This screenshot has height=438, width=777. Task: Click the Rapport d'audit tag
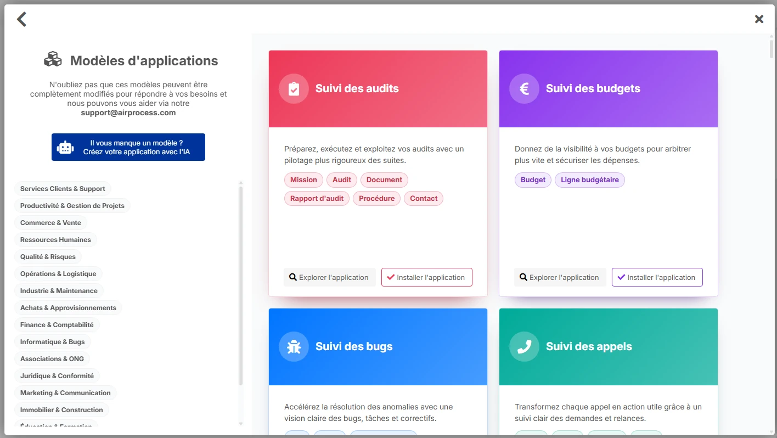[317, 199]
